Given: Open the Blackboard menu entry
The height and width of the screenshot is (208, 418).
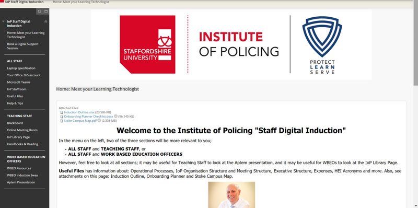Looking at the screenshot, I should coord(15,123).
